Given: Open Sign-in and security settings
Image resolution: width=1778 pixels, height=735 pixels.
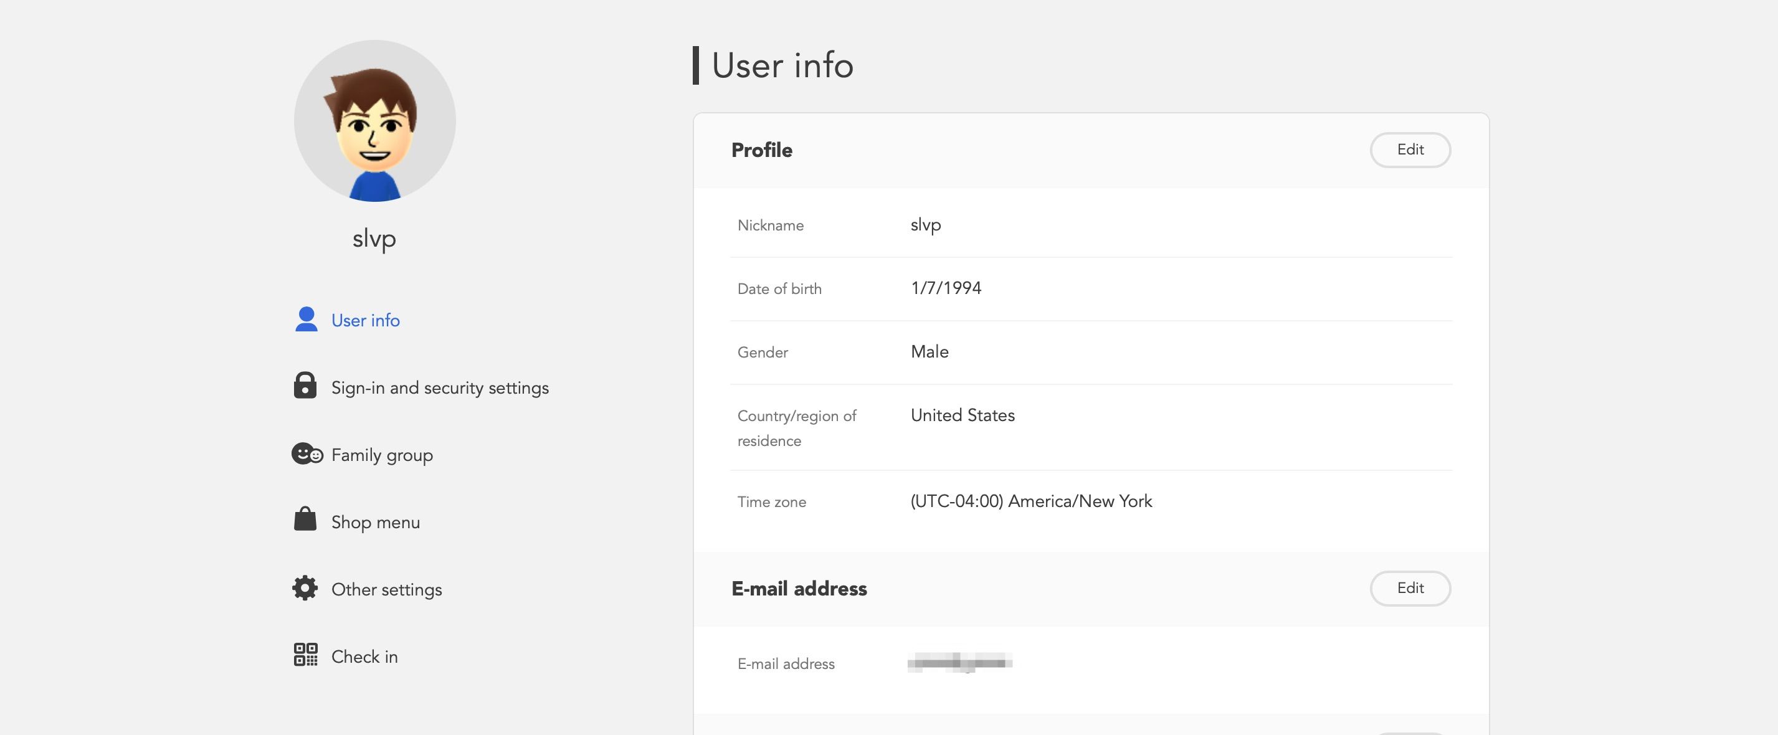Looking at the screenshot, I should (440, 388).
